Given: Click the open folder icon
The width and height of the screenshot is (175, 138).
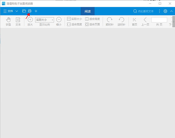Looking at the screenshot, I should (x=24, y=11).
